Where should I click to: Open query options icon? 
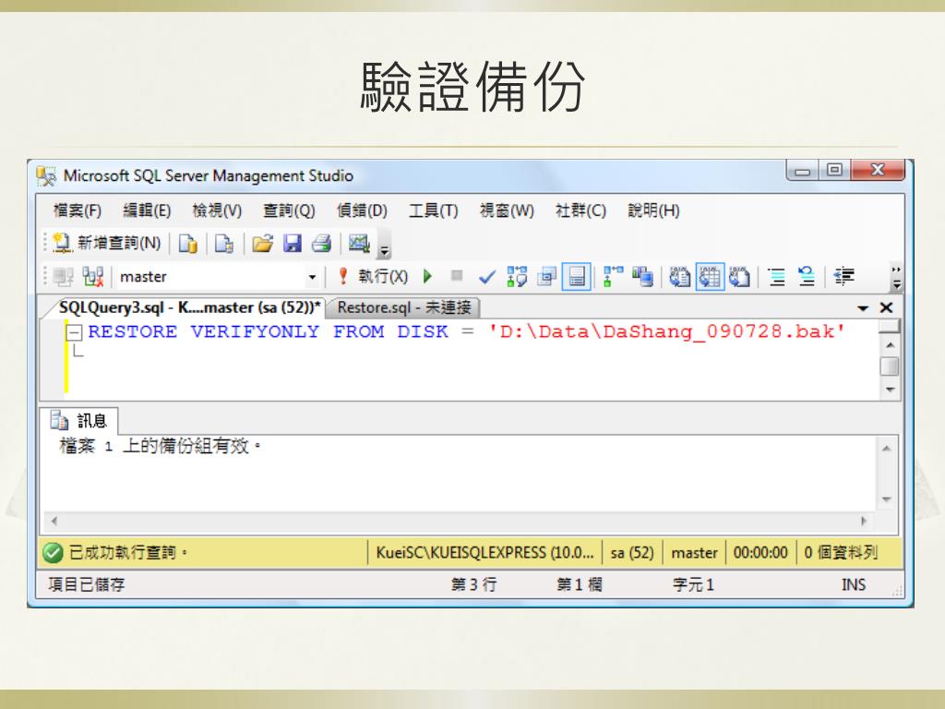(546, 277)
